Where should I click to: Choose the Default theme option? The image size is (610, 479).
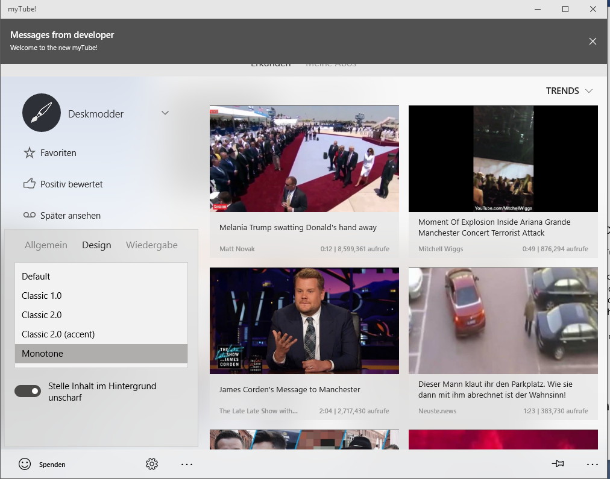click(x=101, y=277)
